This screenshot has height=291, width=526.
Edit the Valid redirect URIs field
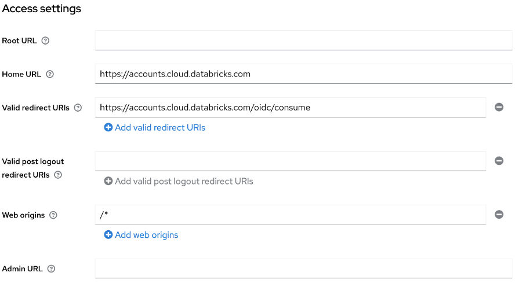290,107
